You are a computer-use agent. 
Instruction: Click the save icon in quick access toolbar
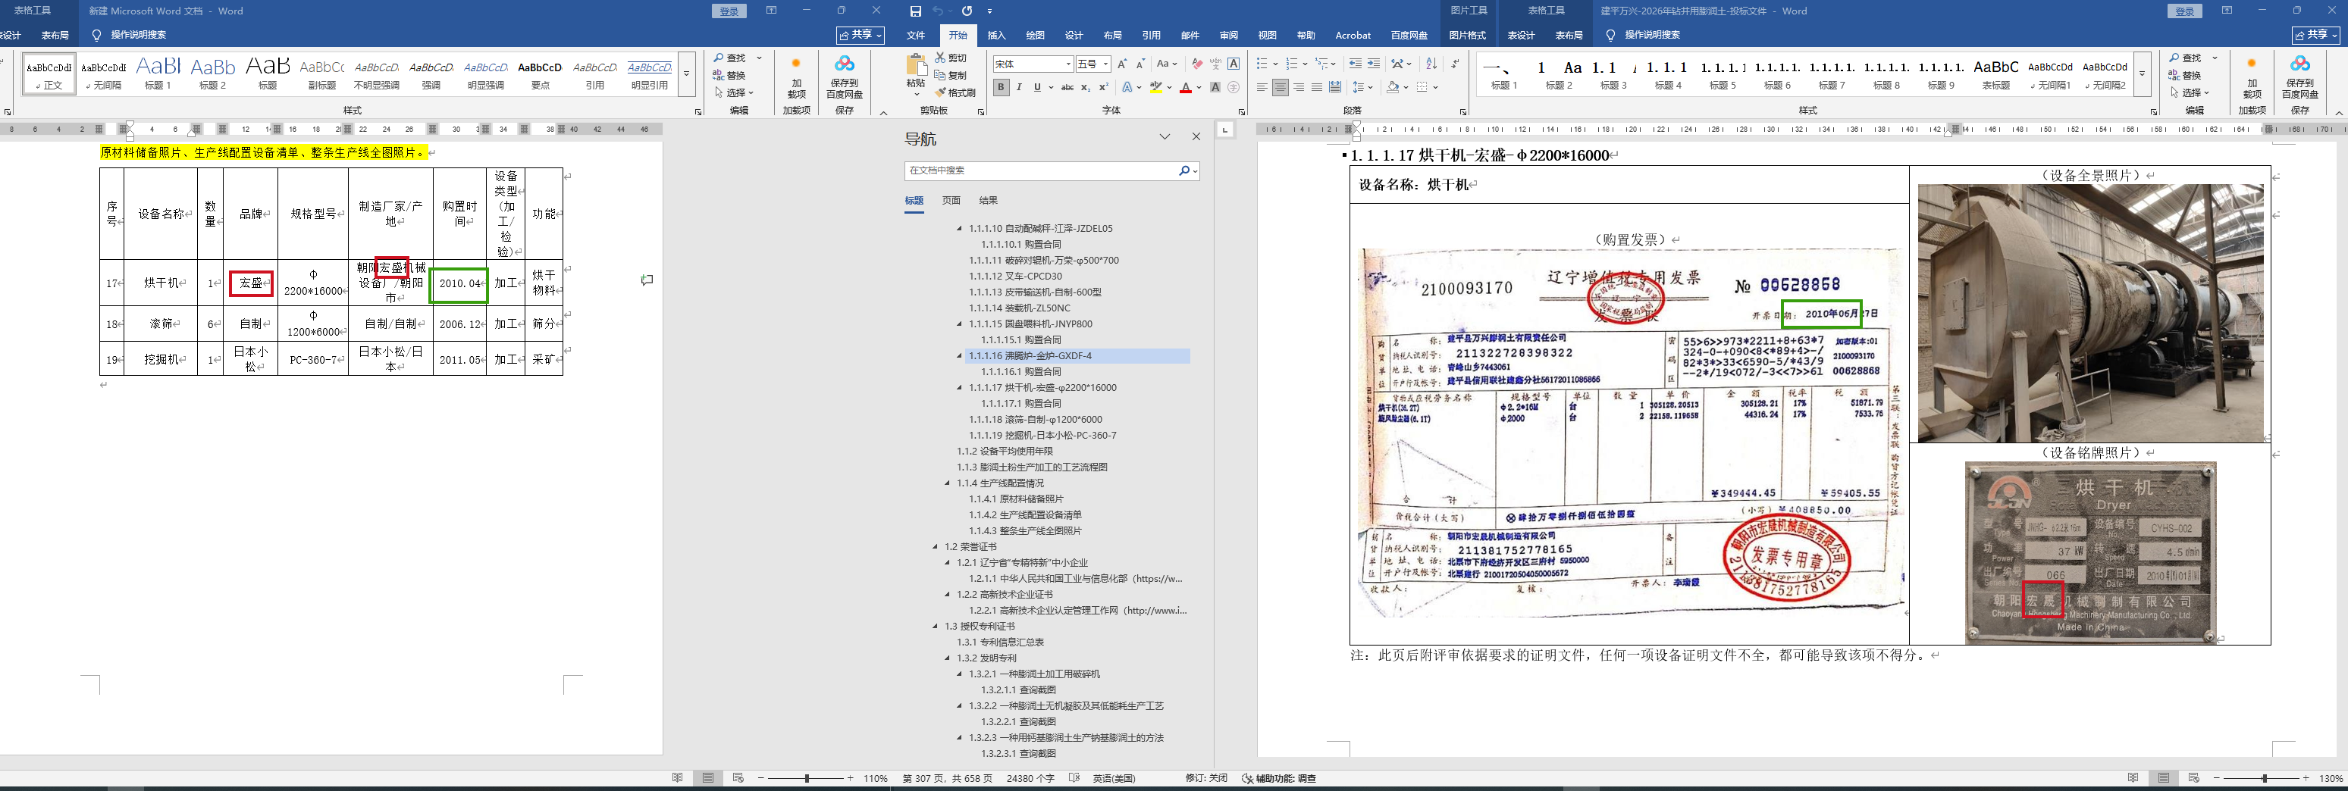point(915,11)
